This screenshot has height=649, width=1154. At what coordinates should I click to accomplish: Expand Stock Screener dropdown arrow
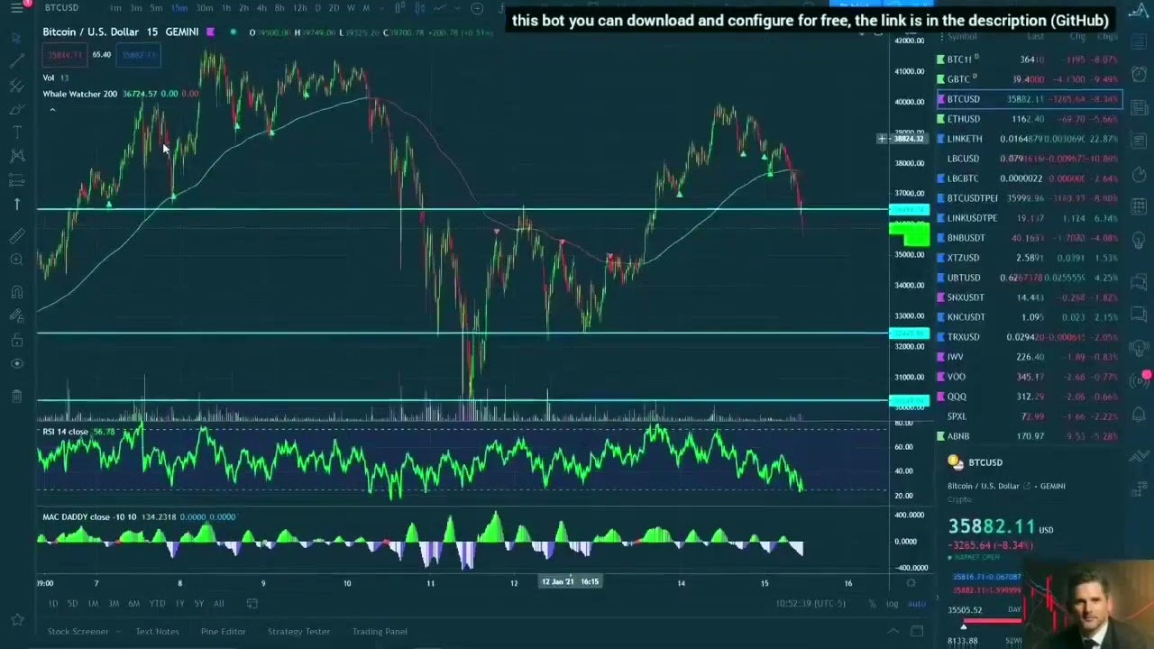[117, 632]
